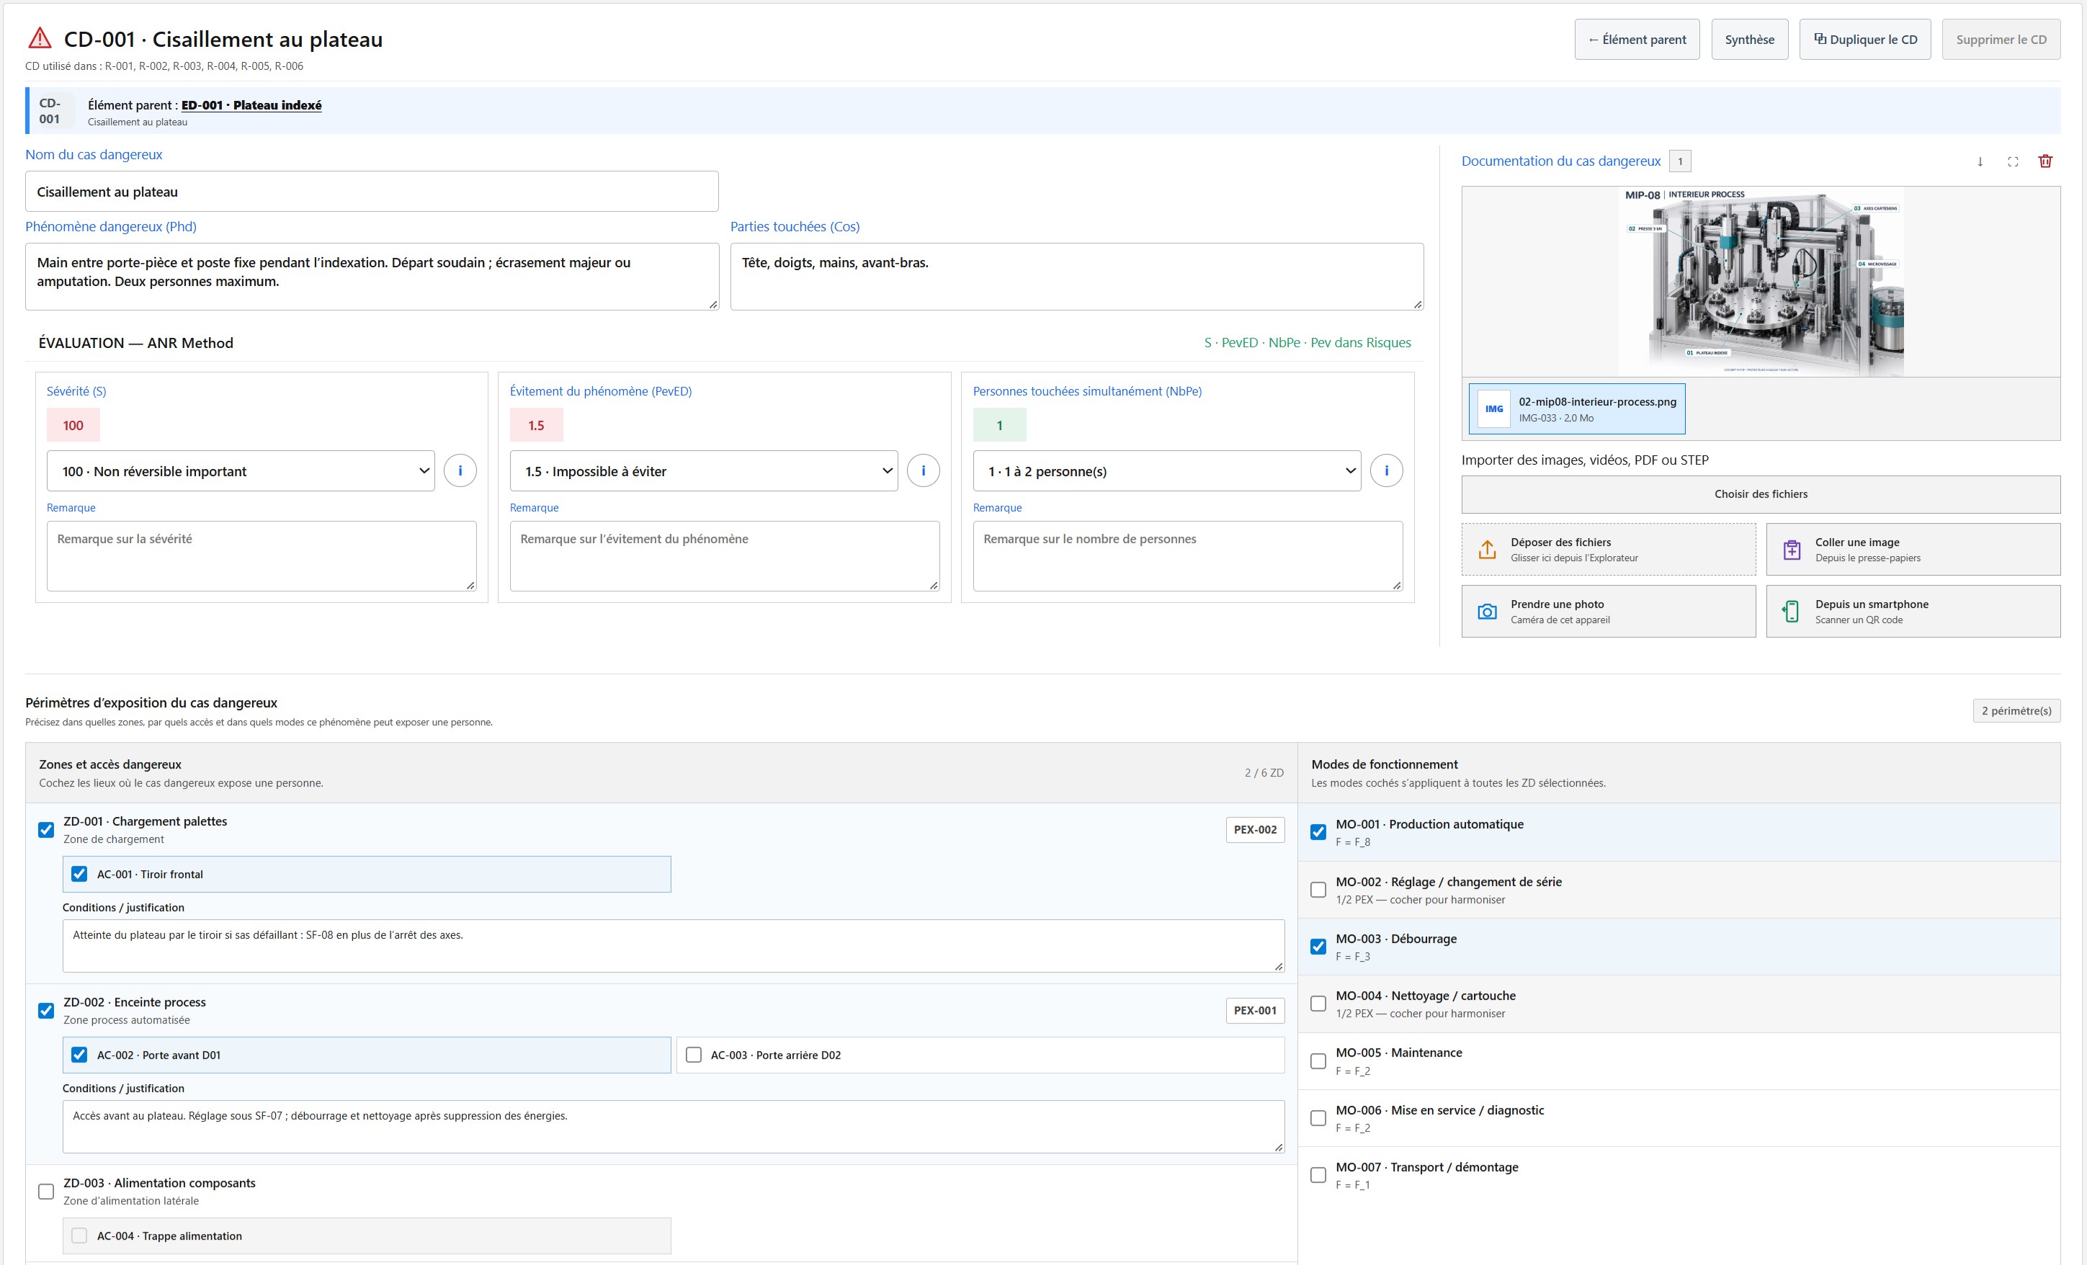This screenshot has width=2087, height=1265.
Task: Open the PevED dropdown '1.5 · Impossible à éviter'
Action: pos(704,471)
